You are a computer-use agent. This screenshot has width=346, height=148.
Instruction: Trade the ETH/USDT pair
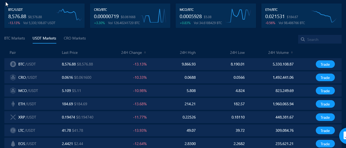click(x=325, y=104)
